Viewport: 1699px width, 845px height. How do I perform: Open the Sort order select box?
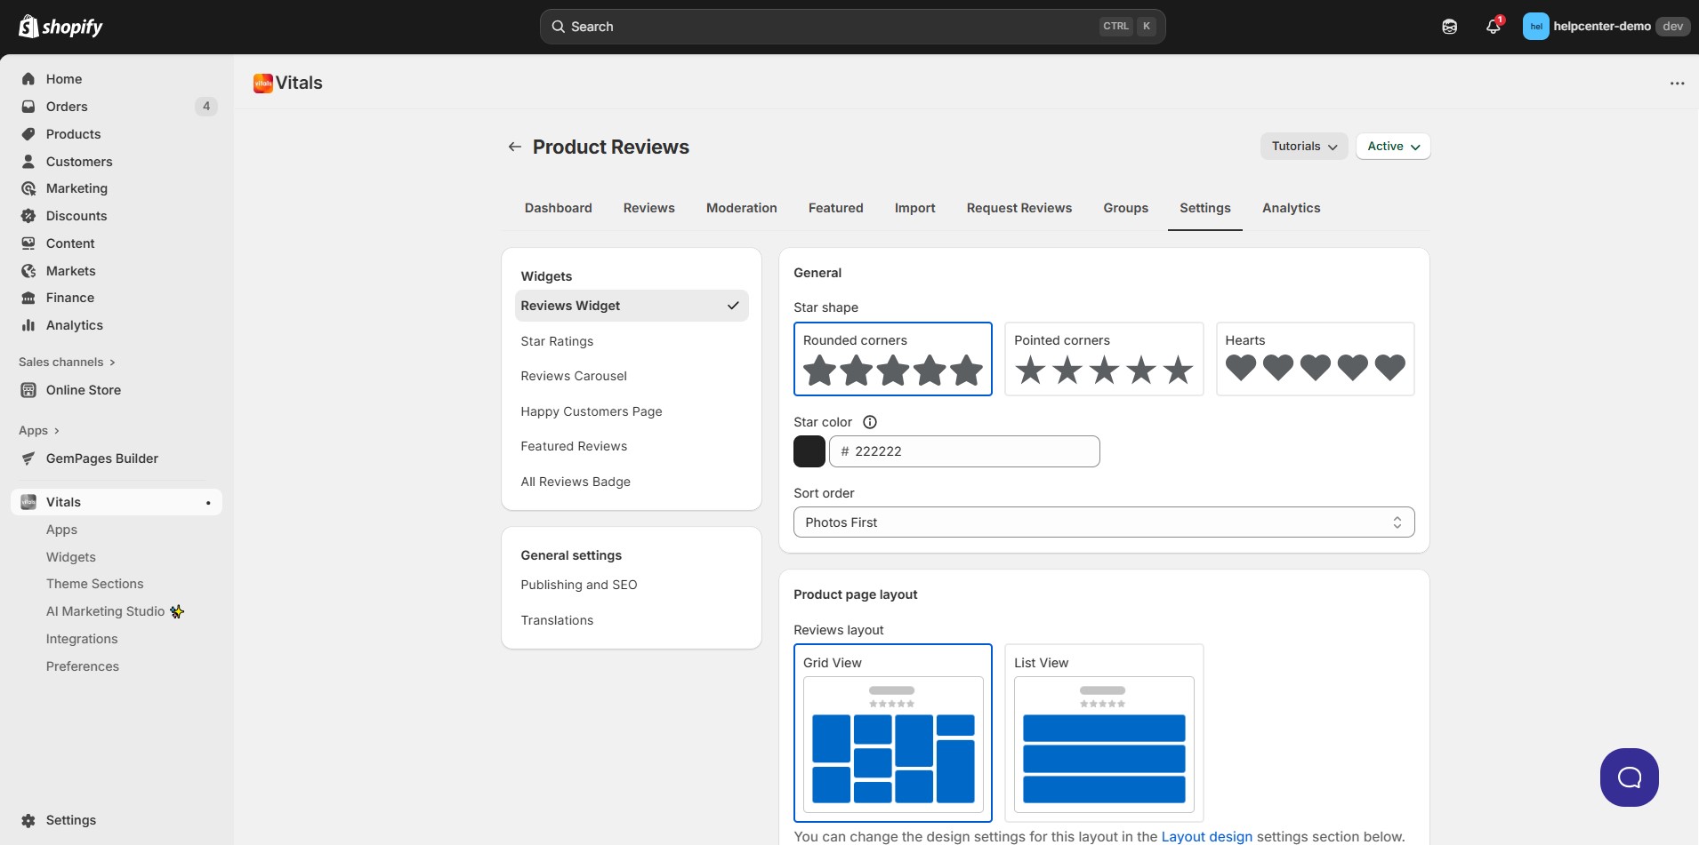point(1103,522)
